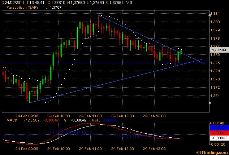Click 24-Feb 10:00 under the MACD panel
Image resolution: width=229 pixels, height=155 pixels.
59,149
